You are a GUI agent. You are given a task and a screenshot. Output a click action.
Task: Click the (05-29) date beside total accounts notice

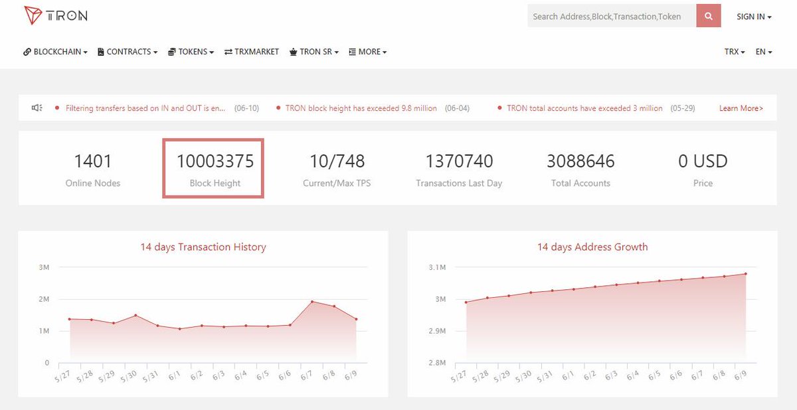click(682, 107)
